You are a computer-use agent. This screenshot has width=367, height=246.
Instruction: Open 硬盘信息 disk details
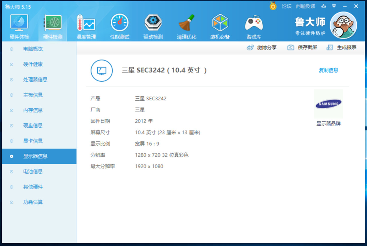click(39, 126)
